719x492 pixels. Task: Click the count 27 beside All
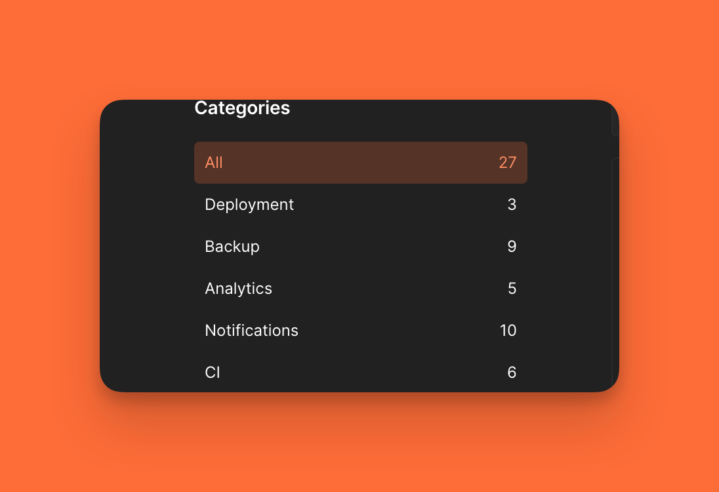tap(507, 163)
